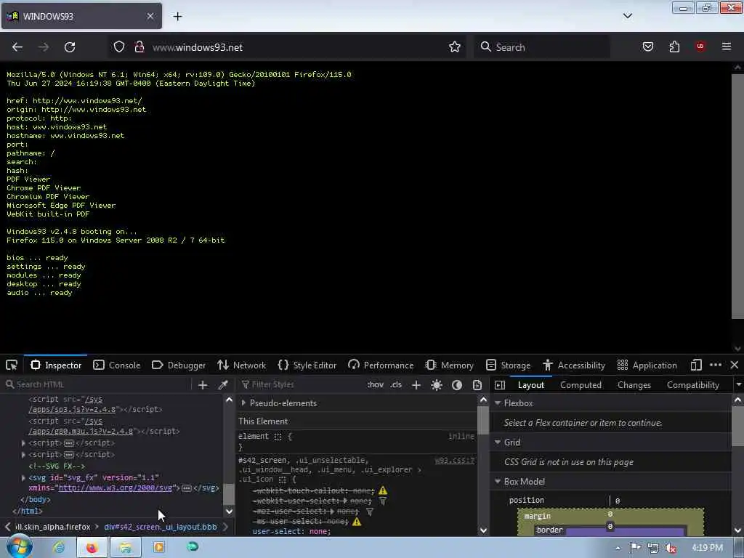This screenshot has width=744, height=558.
Task: Click the browser Search box
Action: (542, 47)
